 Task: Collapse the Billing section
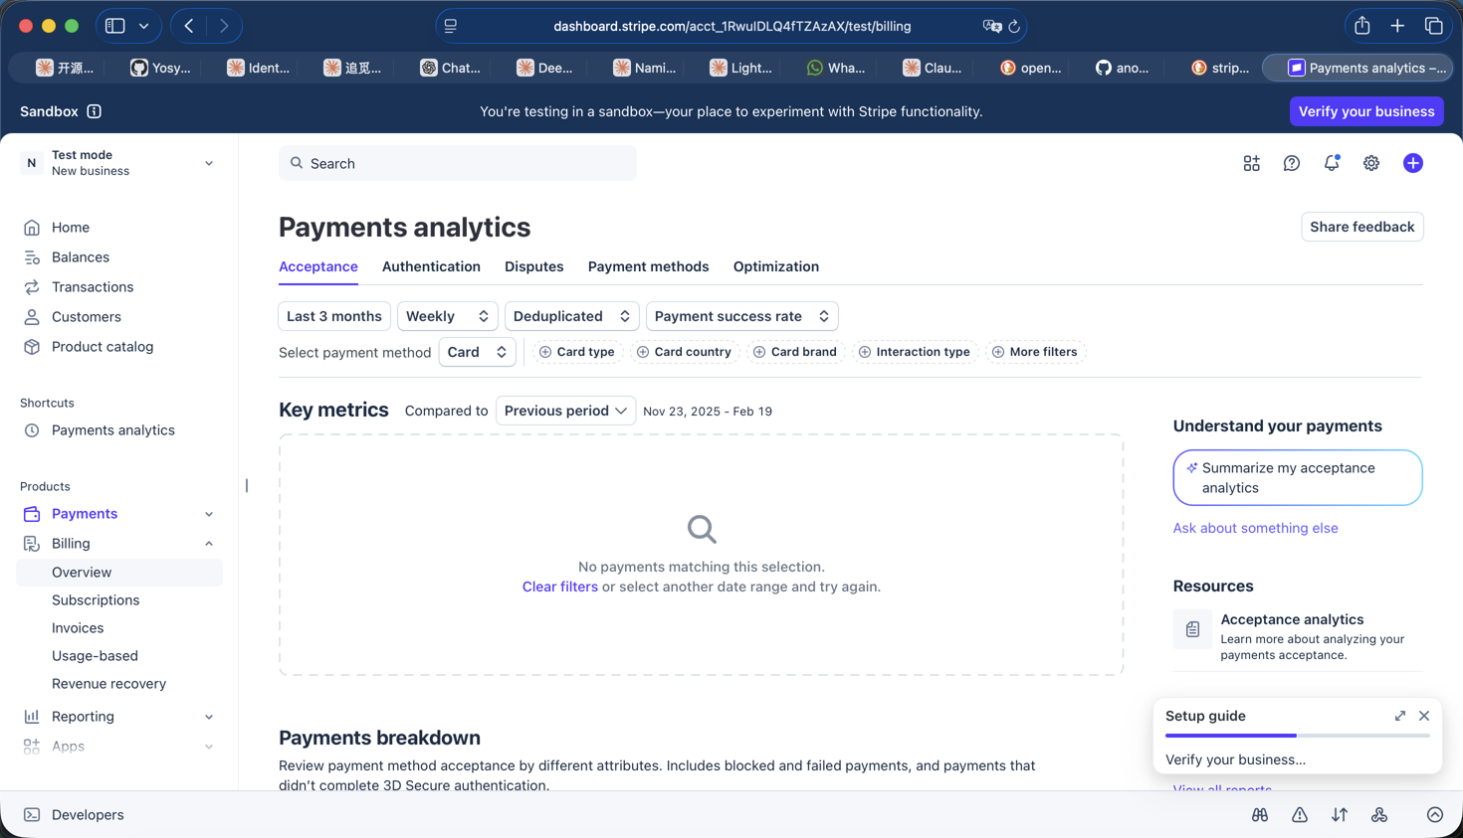[209, 544]
